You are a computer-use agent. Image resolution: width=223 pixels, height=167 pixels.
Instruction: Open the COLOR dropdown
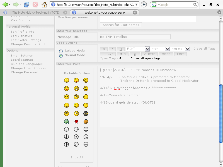[x=180, y=49]
